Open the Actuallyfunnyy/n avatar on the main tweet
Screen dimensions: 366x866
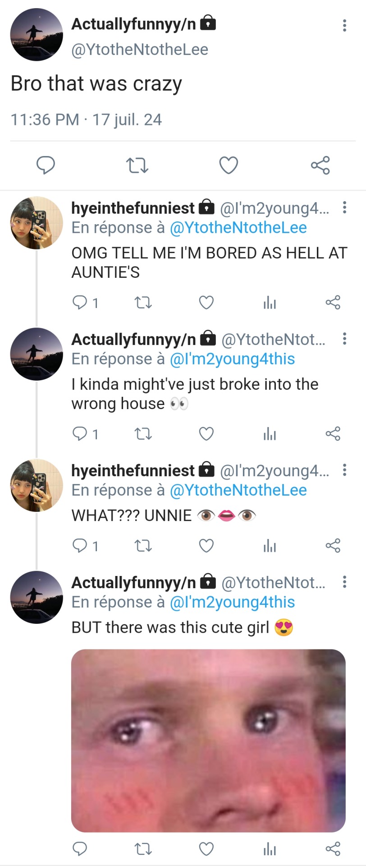(37, 34)
